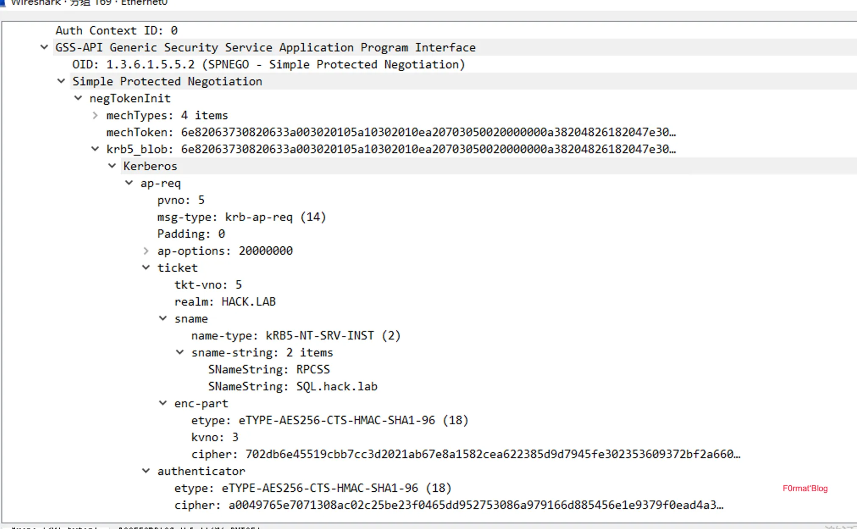Image resolution: width=857 pixels, height=529 pixels.
Task: Collapse the sname node
Action: click(x=163, y=318)
